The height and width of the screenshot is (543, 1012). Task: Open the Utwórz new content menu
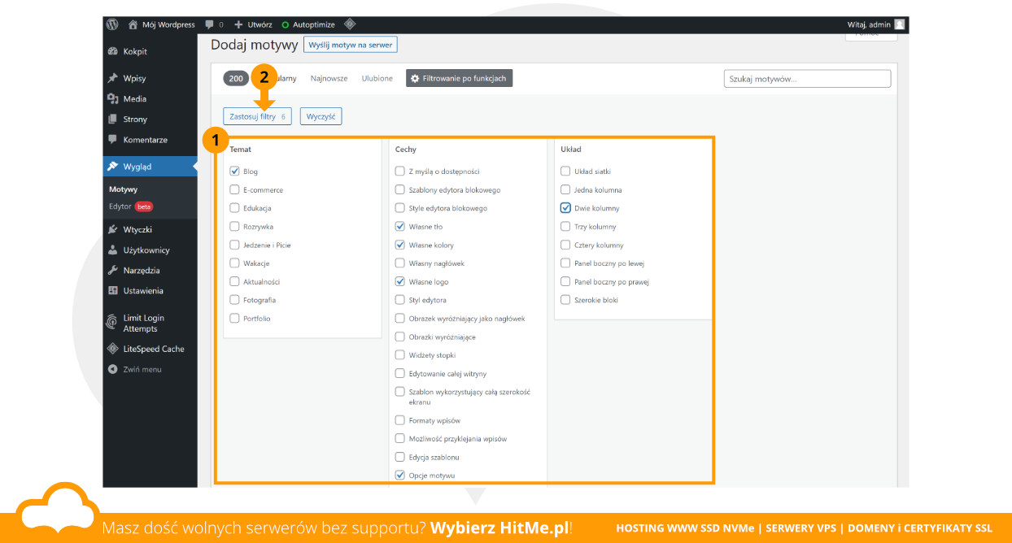(x=253, y=24)
